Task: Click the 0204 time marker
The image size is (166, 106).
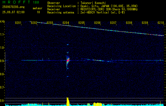Action: point(65,23)
